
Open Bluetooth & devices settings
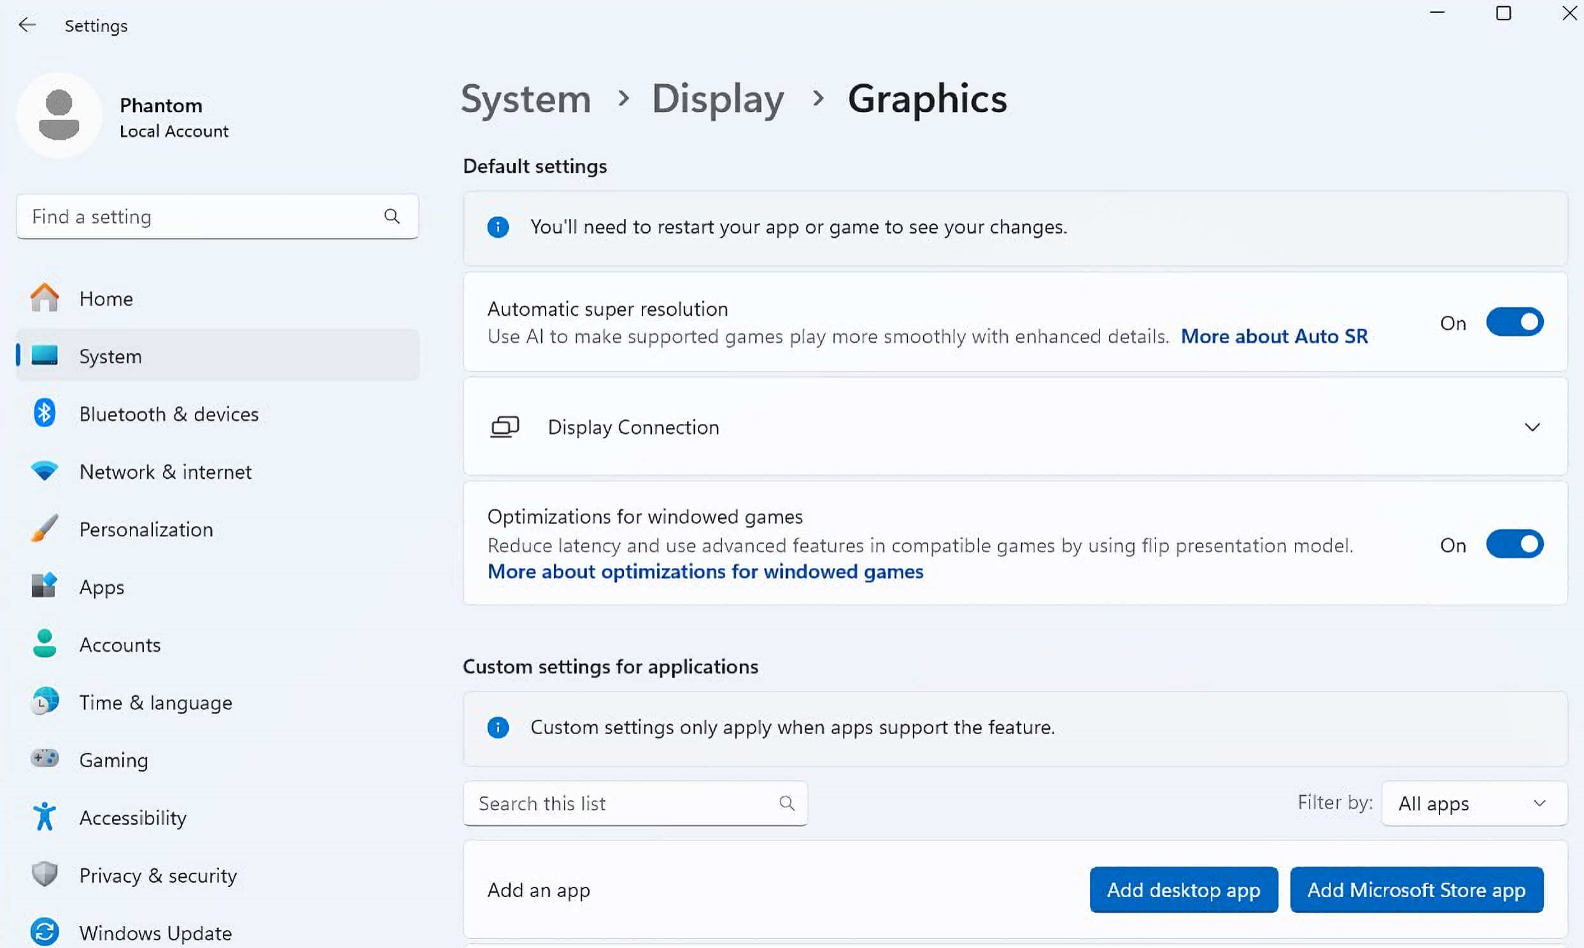click(x=218, y=414)
